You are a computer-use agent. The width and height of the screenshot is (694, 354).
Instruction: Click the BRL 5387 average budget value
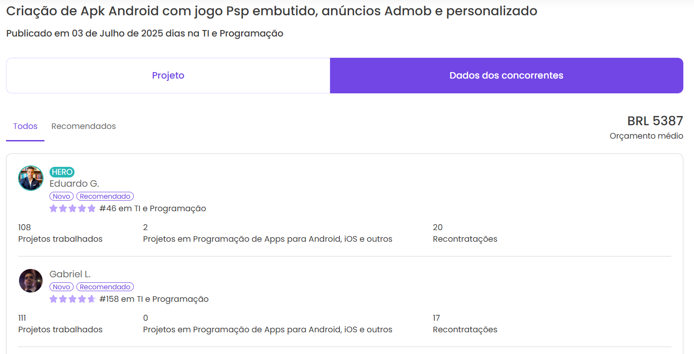655,121
